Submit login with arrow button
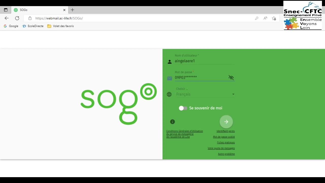 pos(226,122)
